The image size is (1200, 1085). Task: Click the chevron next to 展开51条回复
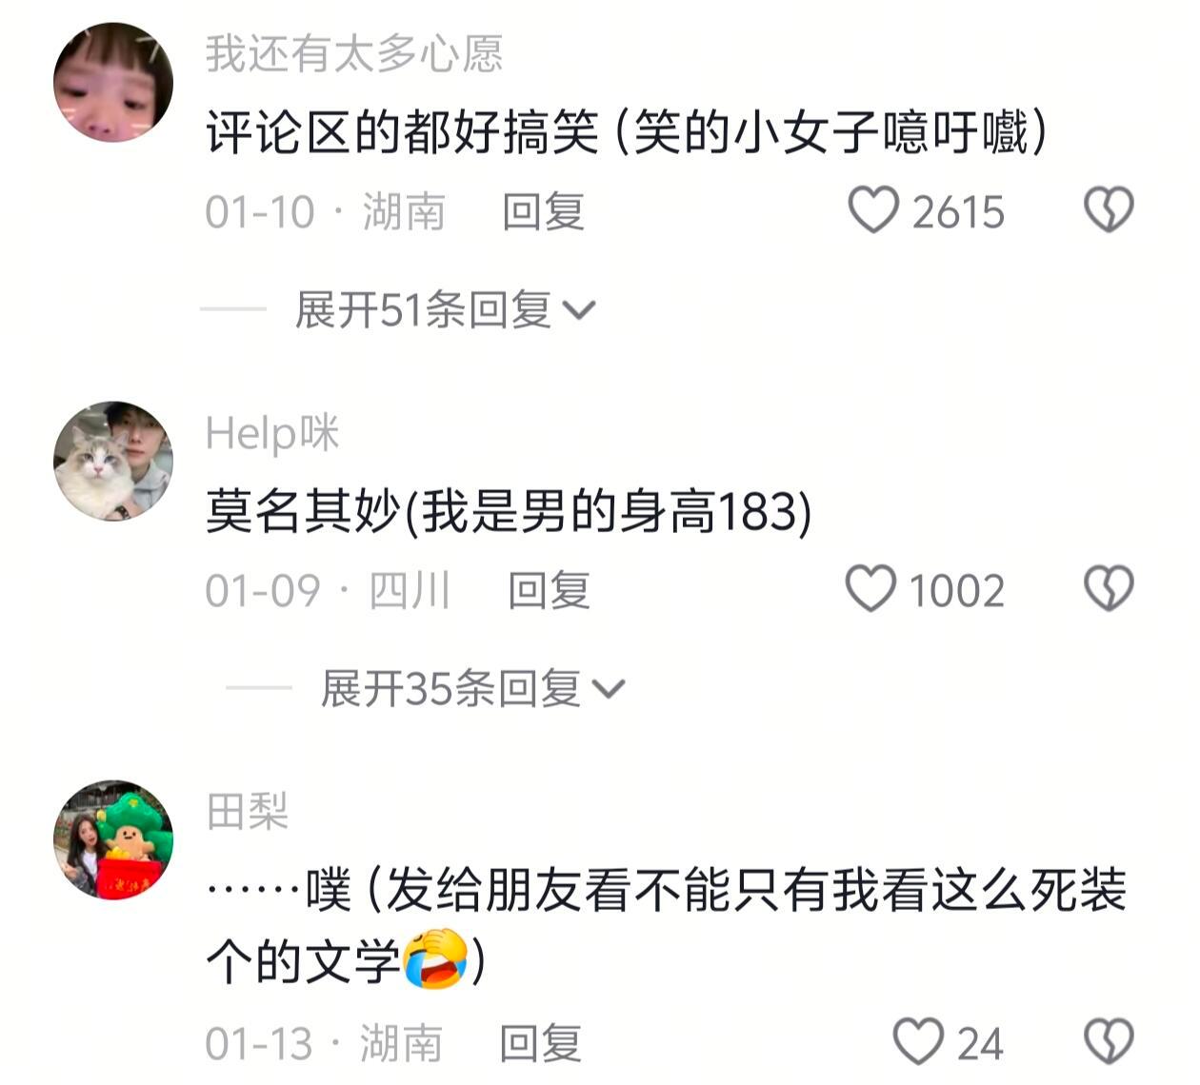coord(580,310)
